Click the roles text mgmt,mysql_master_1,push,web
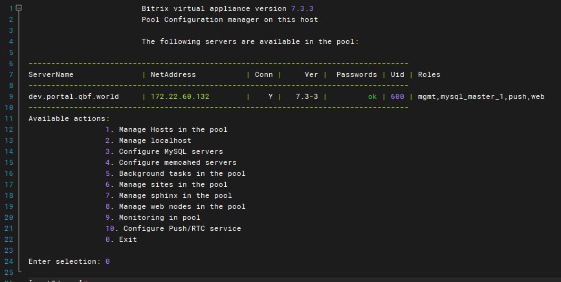Viewport: 561px width, 282px height. 481,96
